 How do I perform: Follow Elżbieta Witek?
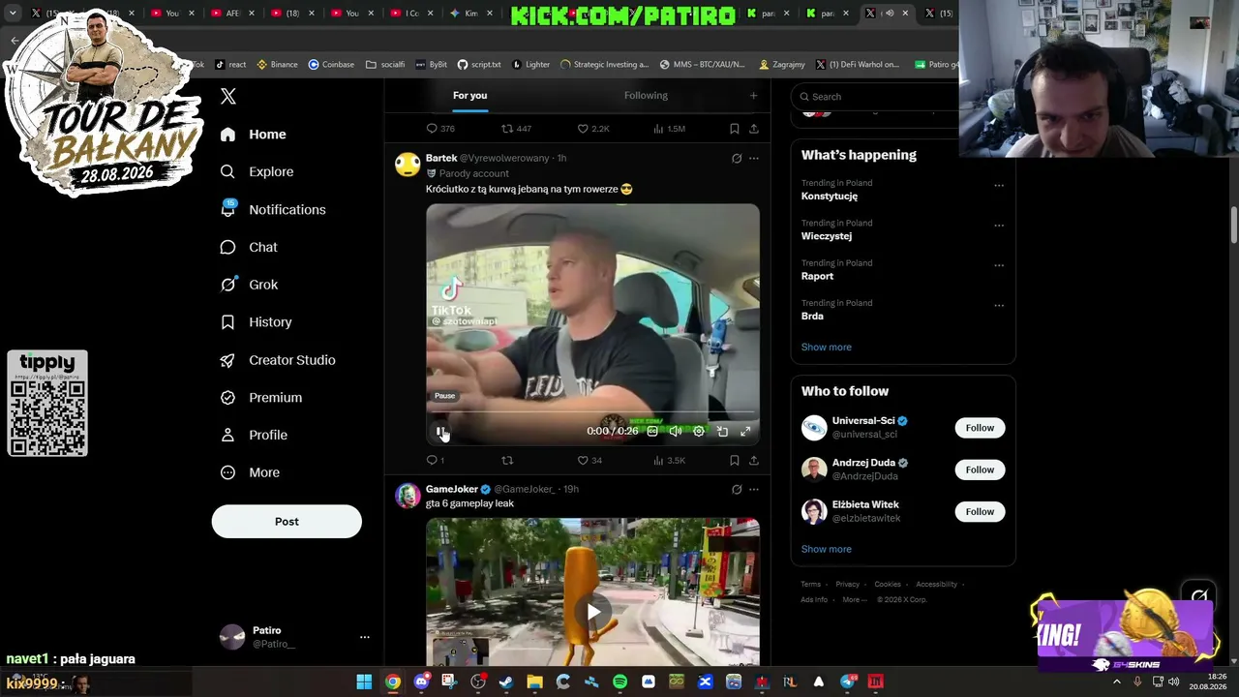(x=980, y=511)
